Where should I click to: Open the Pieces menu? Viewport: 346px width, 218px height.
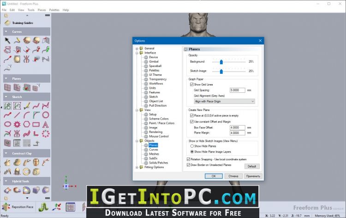click(42, 10)
